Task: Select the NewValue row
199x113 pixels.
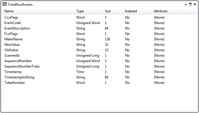Action: [99, 45]
